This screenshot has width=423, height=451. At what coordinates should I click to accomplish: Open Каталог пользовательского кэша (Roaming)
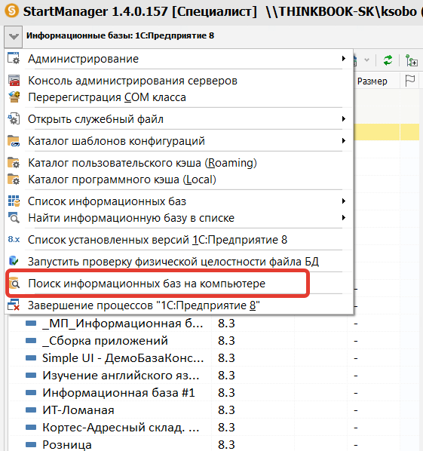click(x=178, y=163)
